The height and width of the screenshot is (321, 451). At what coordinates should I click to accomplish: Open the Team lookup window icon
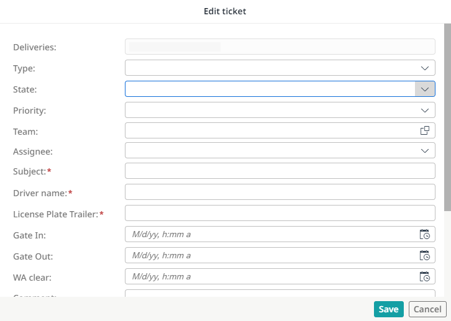tap(424, 130)
